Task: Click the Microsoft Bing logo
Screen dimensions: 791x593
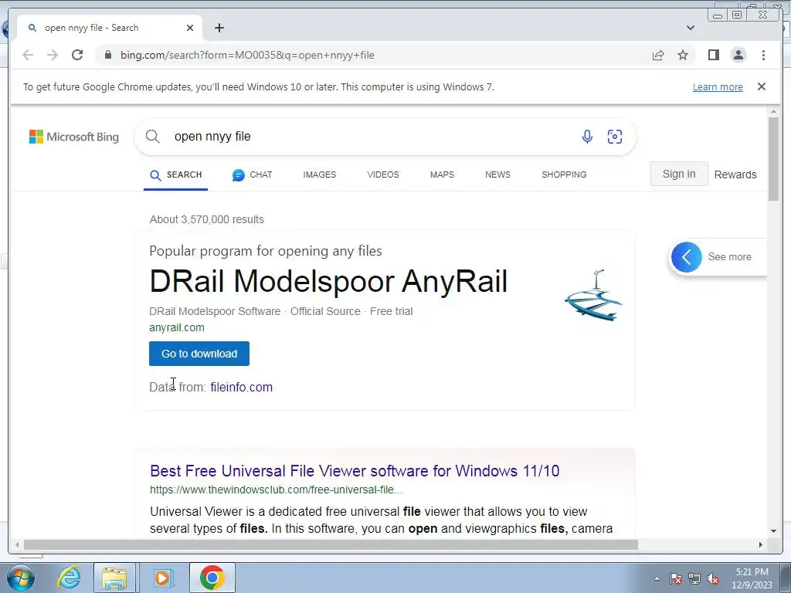Action: click(x=74, y=137)
